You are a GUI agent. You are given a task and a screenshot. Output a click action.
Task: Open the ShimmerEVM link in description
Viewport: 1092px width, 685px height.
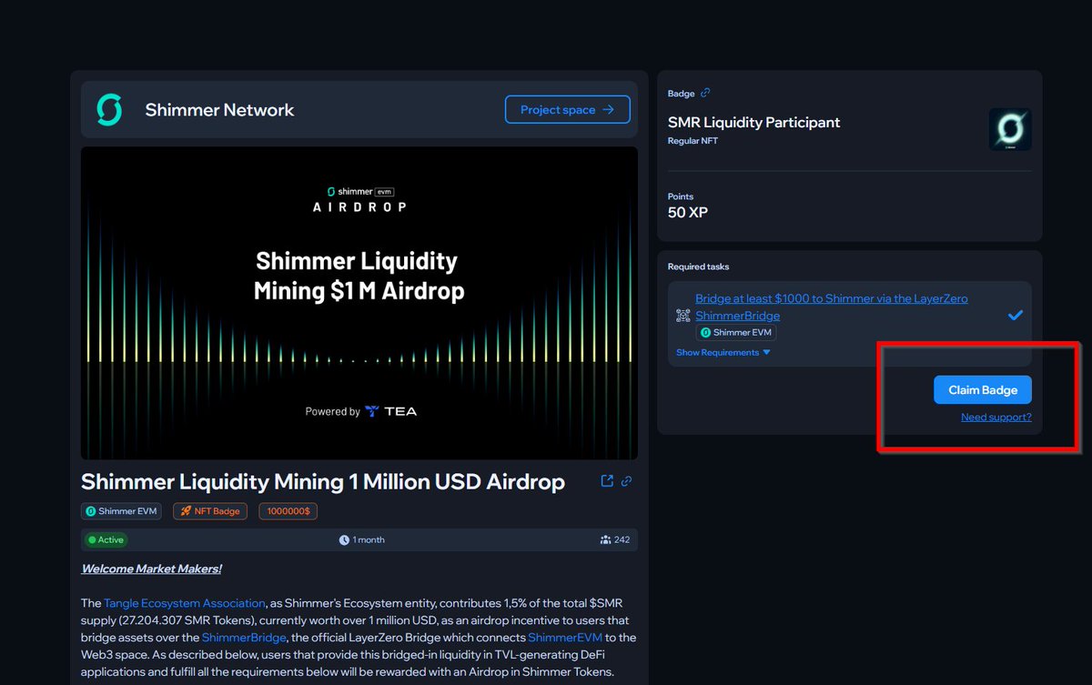click(x=564, y=638)
